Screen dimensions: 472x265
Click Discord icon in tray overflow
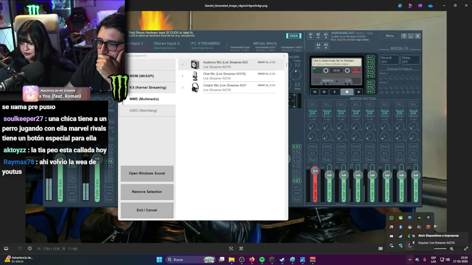pyautogui.click(x=391, y=236)
